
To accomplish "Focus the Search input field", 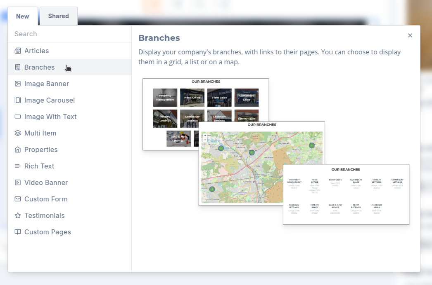I will point(70,34).
